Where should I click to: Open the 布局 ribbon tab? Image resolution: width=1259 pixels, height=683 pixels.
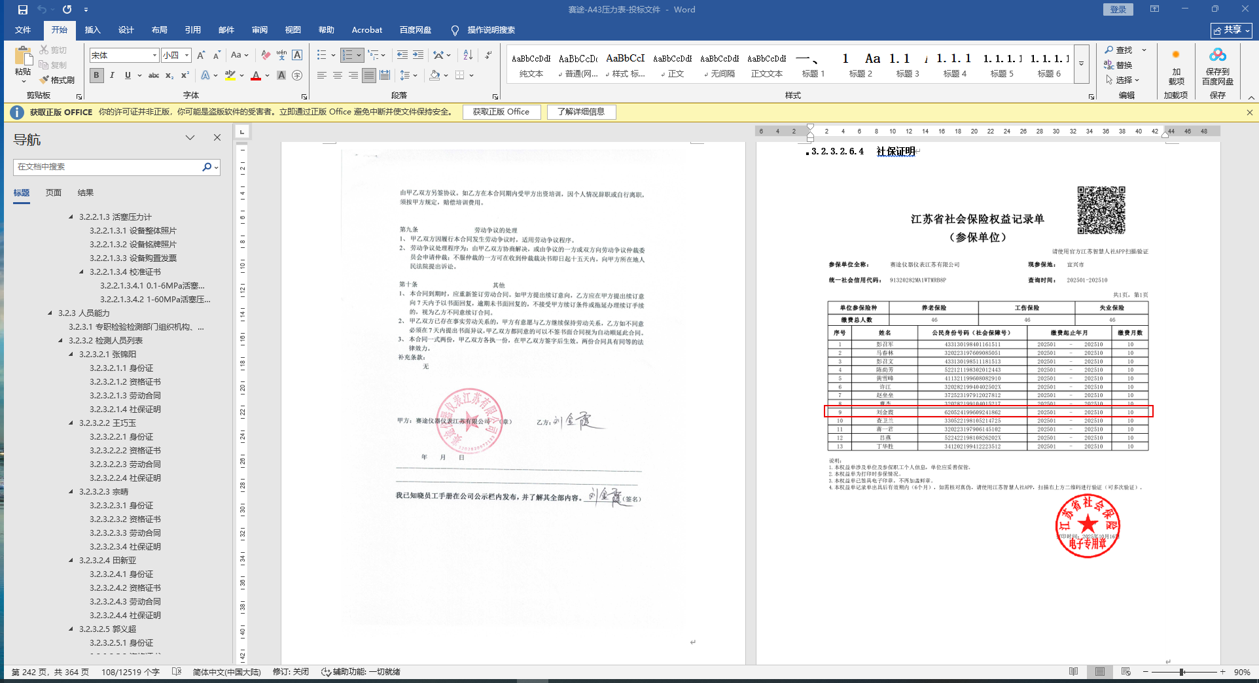pyautogui.click(x=159, y=30)
